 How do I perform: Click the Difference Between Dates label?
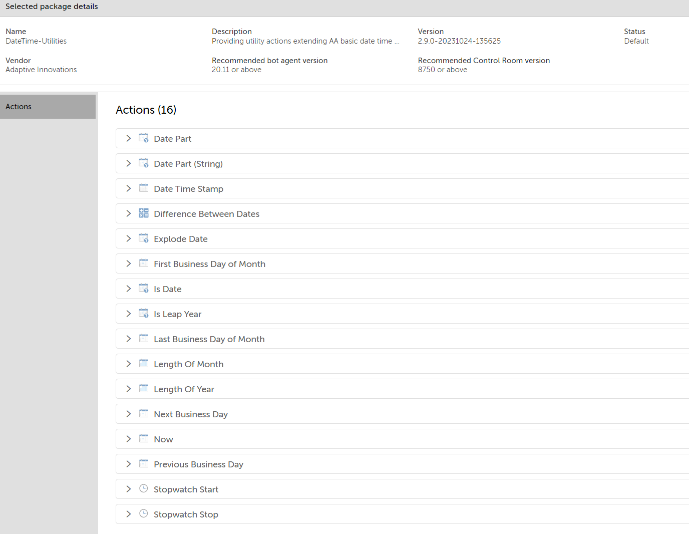coord(207,214)
